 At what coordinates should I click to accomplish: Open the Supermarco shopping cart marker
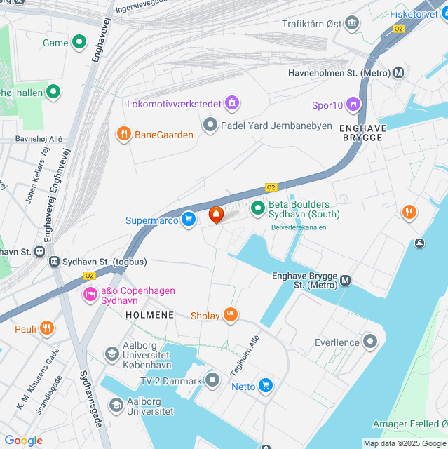pyautogui.click(x=189, y=220)
